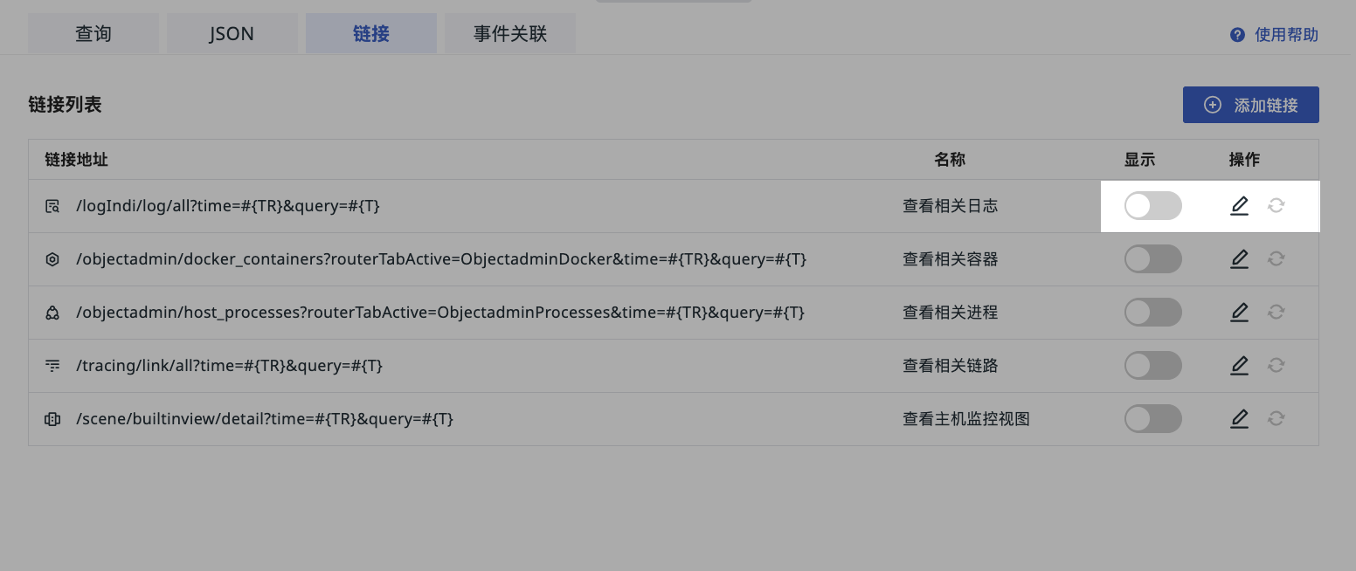Open the 使用帮助 link
Viewport: 1356px width, 571px height.
(x=1286, y=35)
